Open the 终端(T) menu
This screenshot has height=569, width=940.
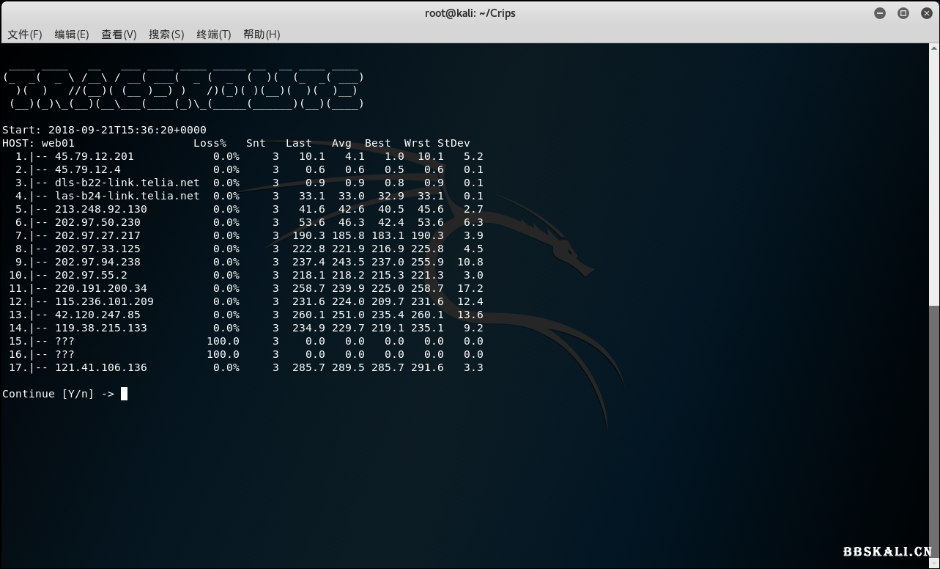(213, 34)
